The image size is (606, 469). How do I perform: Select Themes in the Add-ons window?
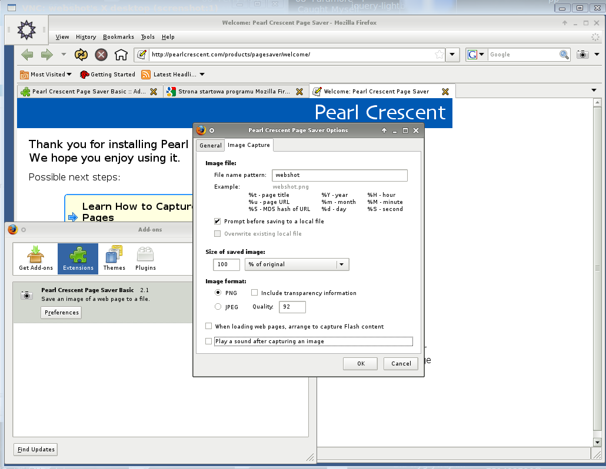114,259
